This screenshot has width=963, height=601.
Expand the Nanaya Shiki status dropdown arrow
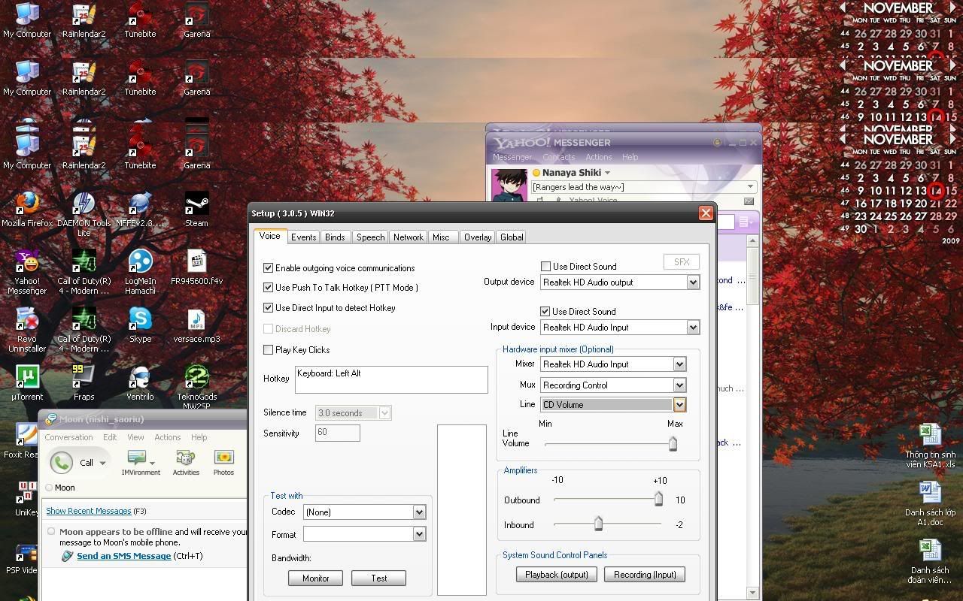click(607, 173)
